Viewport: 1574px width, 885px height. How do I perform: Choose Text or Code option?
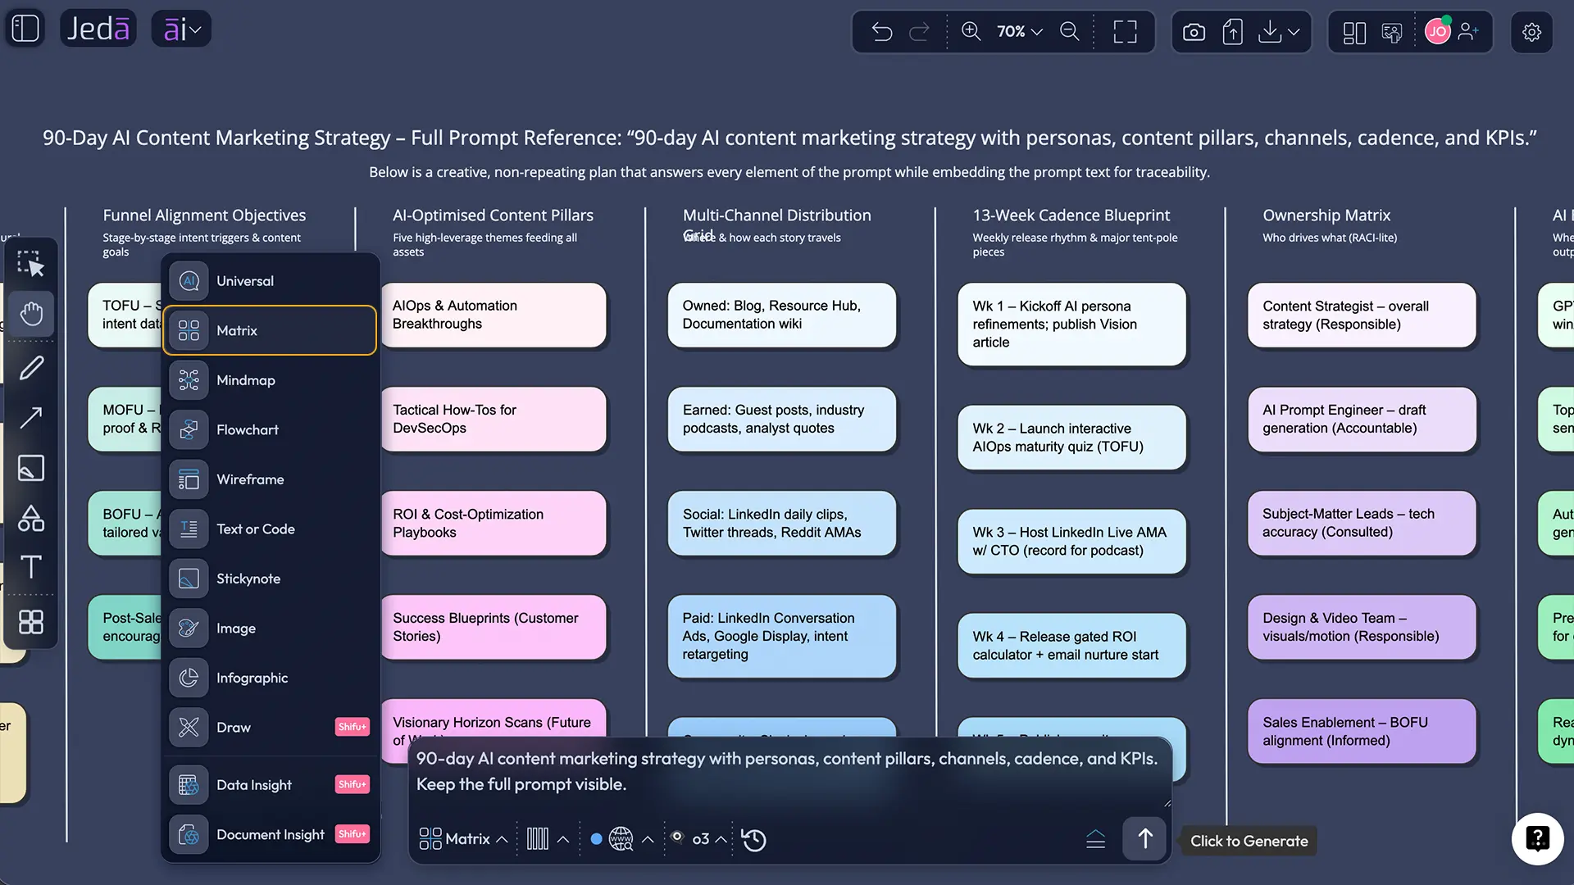pyautogui.click(x=271, y=529)
